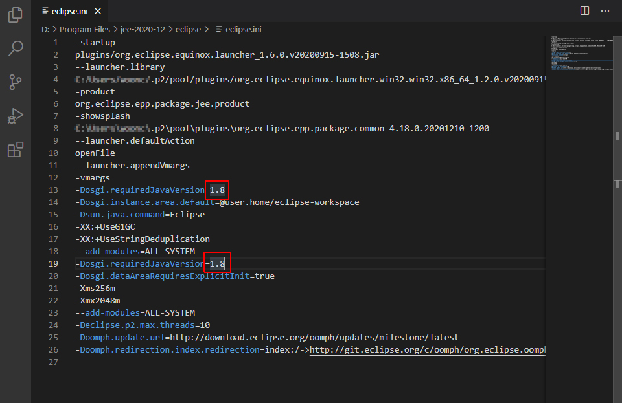Screen dimensions: 622x403
Task: Split the editor to the right
Action: 584,11
